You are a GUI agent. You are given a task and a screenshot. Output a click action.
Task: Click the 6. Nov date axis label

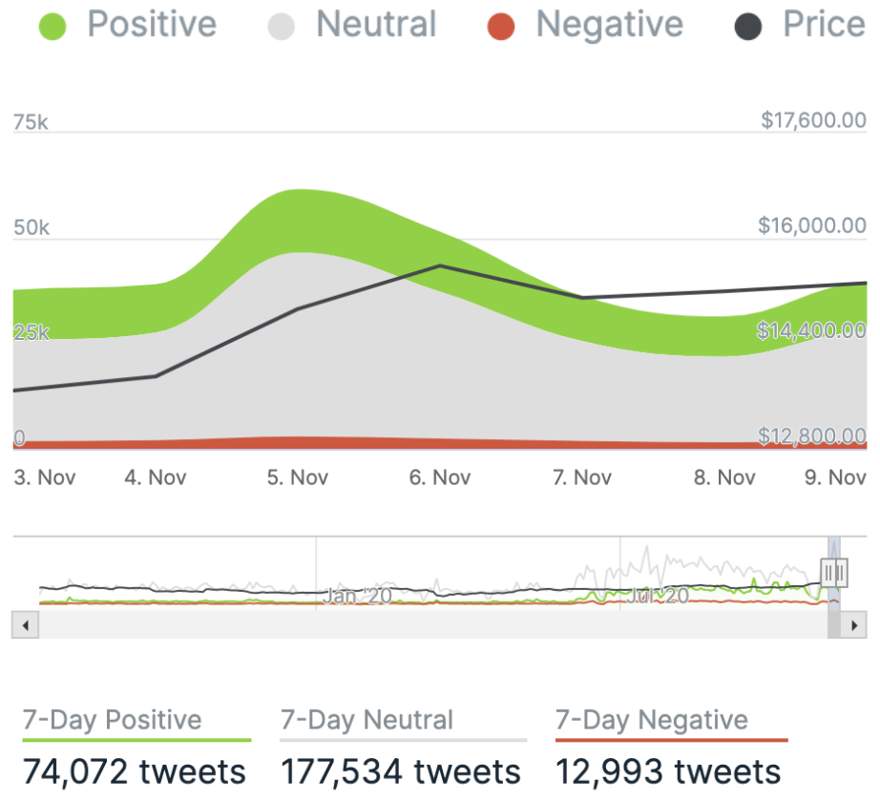440,477
